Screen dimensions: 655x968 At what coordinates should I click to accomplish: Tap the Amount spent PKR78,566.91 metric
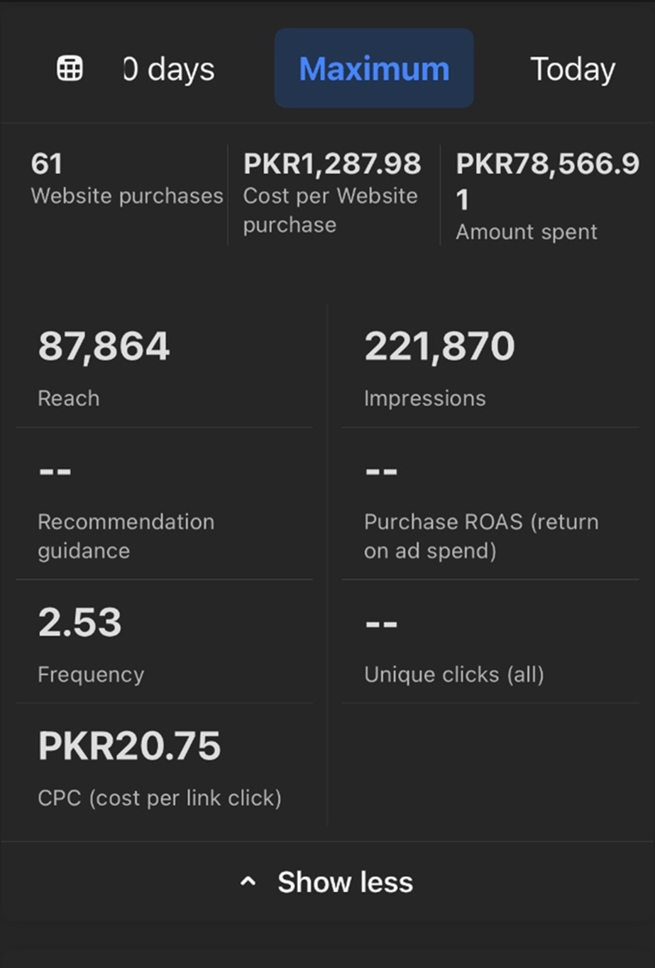click(x=546, y=196)
